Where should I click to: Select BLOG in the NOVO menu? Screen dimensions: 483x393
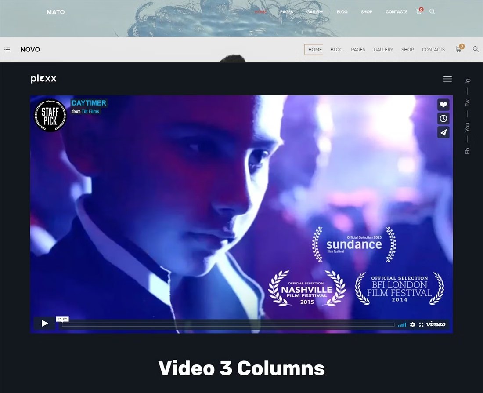(336, 49)
